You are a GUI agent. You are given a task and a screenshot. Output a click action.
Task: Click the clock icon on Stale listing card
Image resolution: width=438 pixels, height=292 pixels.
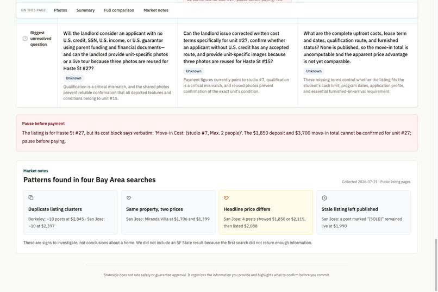point(324,198)
